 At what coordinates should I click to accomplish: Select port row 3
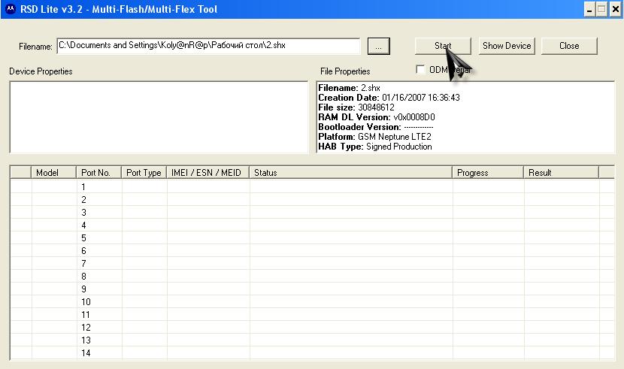312,212
